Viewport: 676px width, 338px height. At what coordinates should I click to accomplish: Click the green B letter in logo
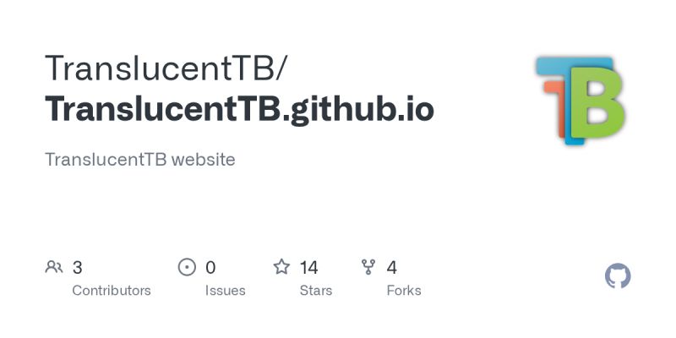[598, 102]
